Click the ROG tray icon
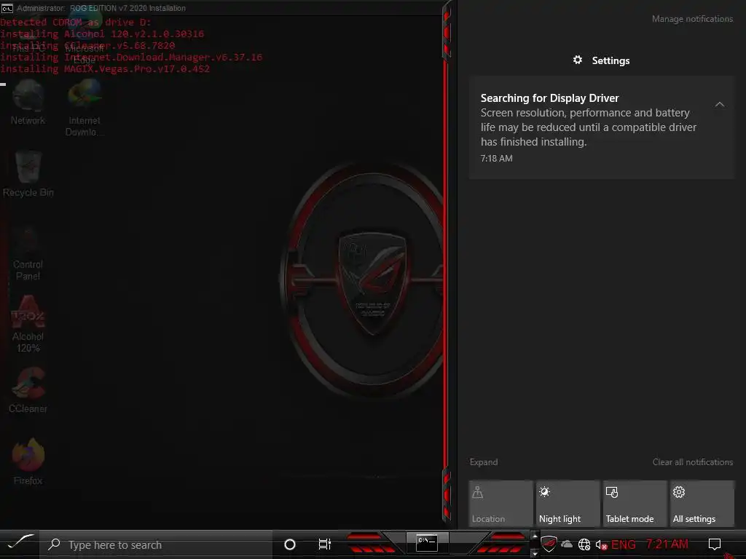 coord(549,544)
